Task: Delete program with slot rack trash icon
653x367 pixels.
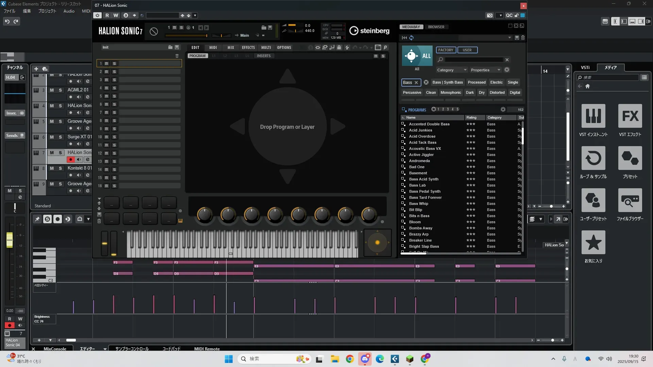Action: pos(177,56)
